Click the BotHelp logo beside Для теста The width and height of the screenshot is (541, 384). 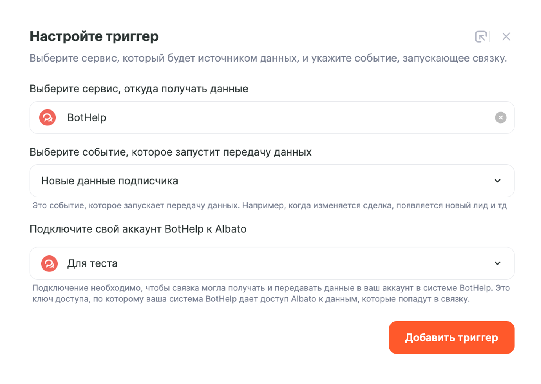(x=49, y=263)
